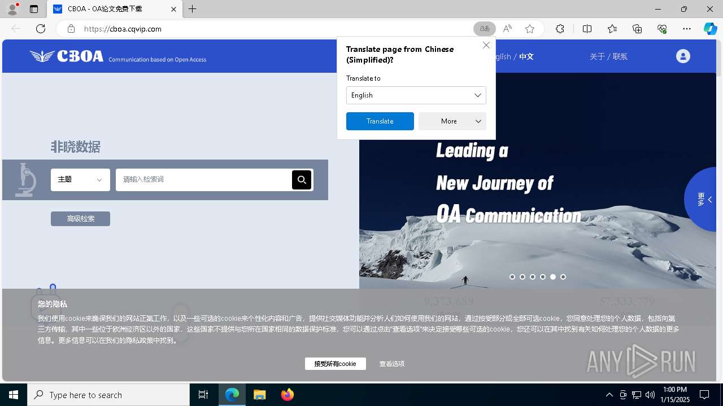Click the black search magnifier button
This screenshot has height=406, width=723.
302,180
